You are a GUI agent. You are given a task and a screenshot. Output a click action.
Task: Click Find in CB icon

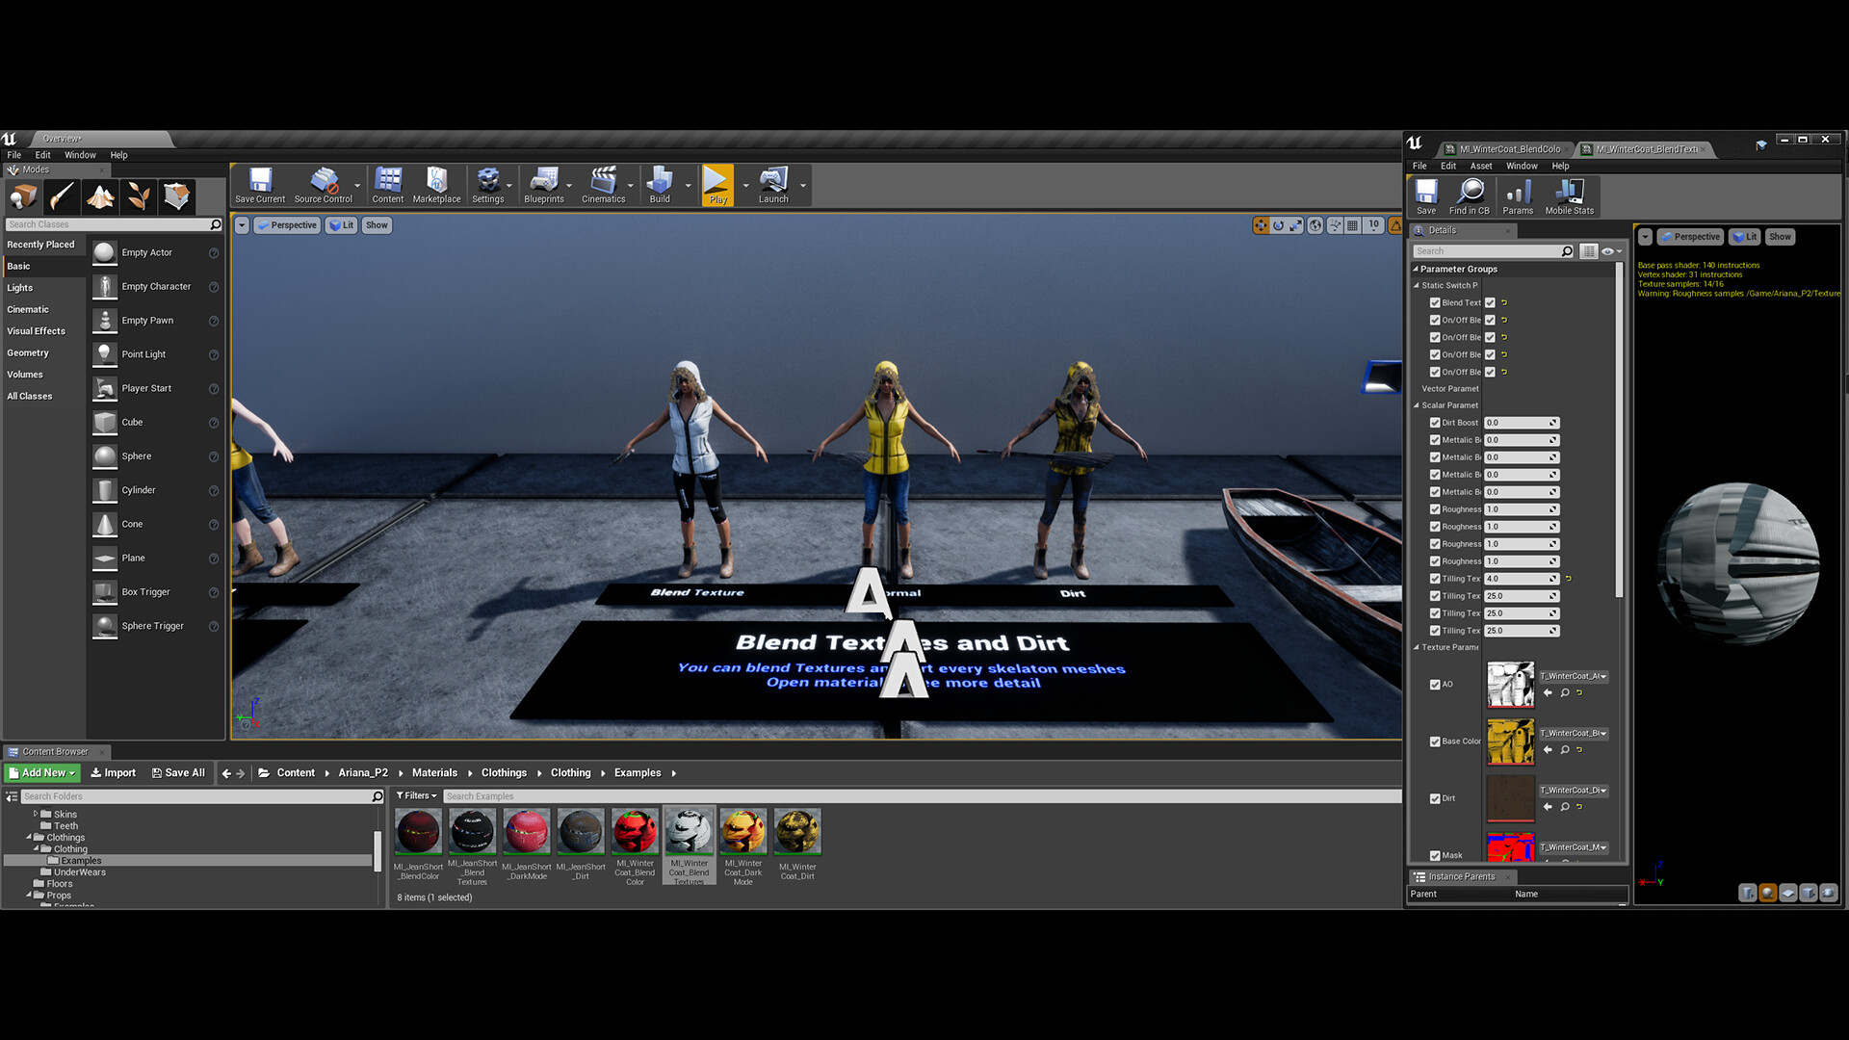[1470, 196]
